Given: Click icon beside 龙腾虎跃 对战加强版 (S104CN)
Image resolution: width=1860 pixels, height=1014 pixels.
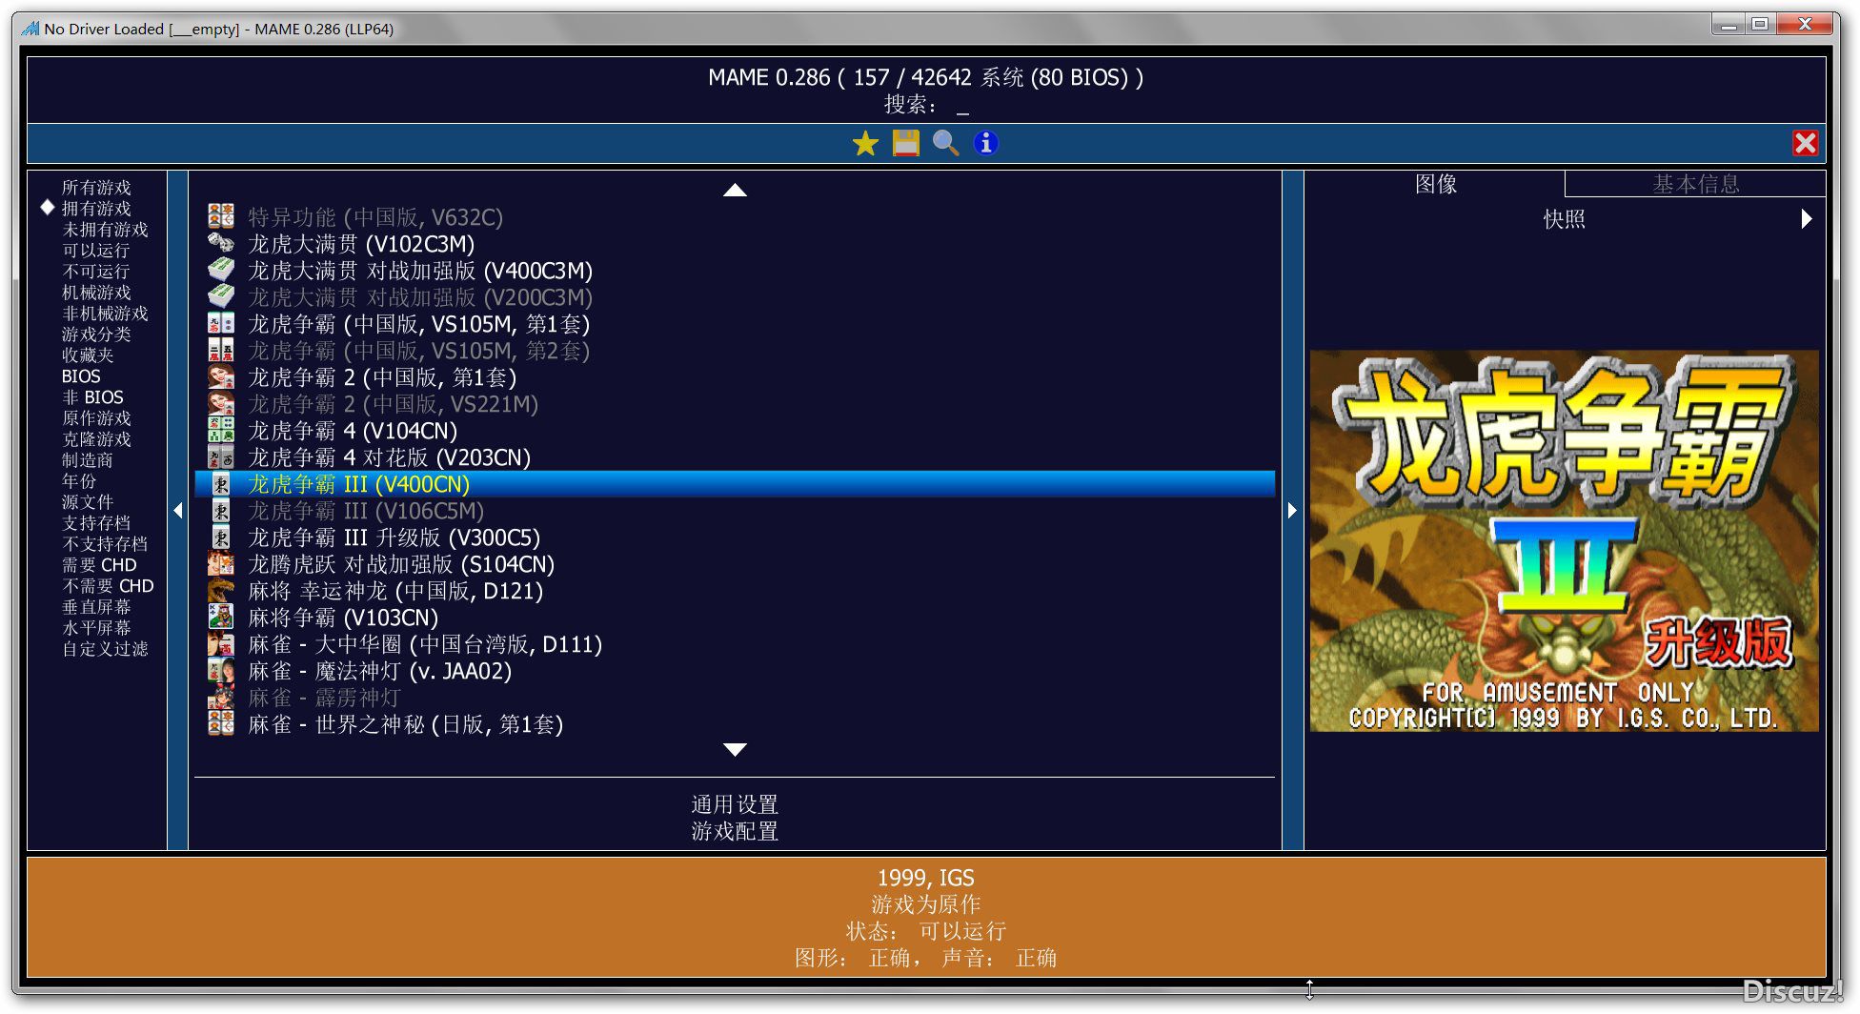Looking at the screenshot, I should coord(221,564).
